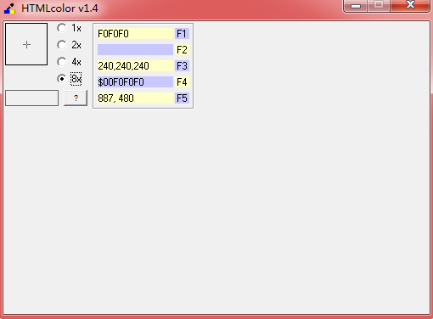Click the $00F0F0F0 color code field
This screenshot has width=433, height=319.
pos(135,82)
